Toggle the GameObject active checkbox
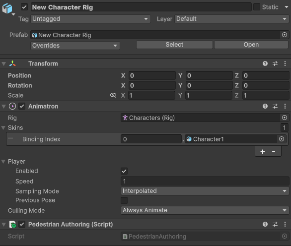The height and width of the screenshot is (246, 291). coord(24,7)
